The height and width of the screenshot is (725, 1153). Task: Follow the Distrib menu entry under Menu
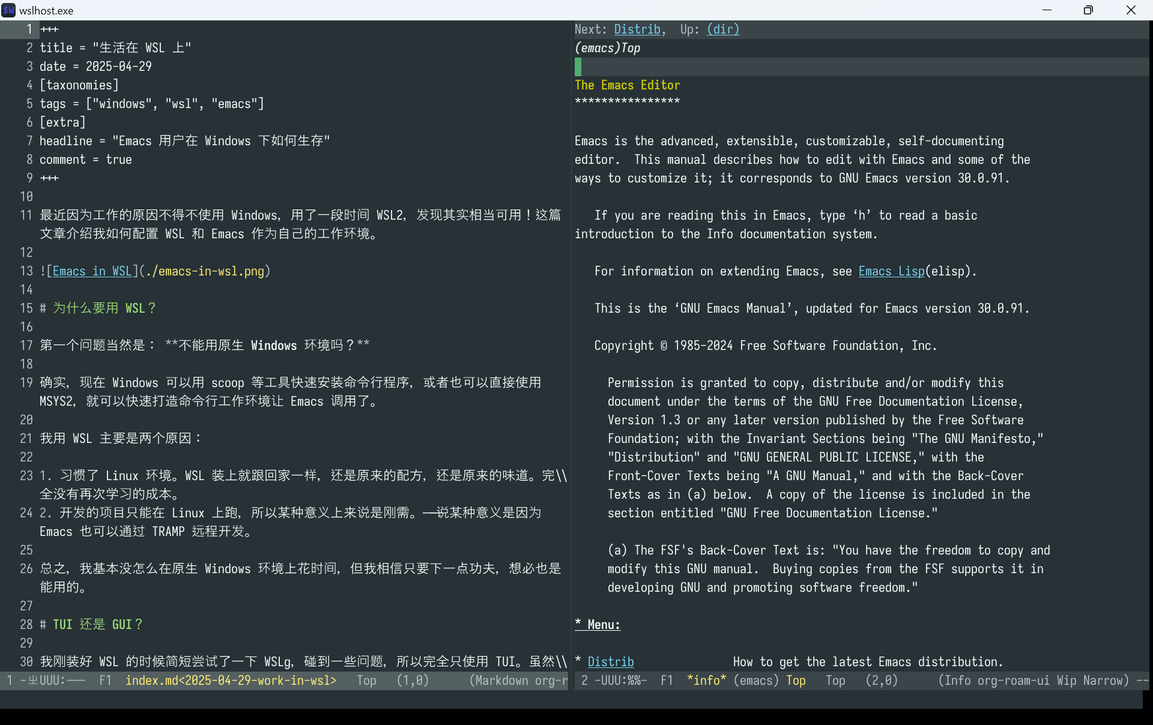610,662
